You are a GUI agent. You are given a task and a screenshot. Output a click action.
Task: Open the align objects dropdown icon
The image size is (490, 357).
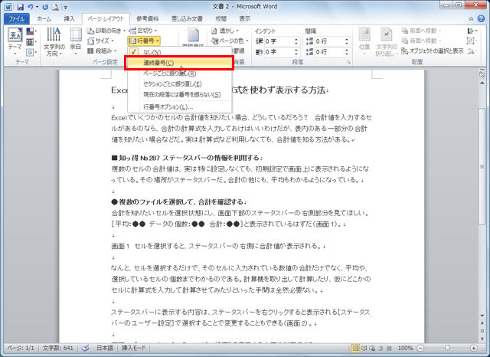click(472, 31)
